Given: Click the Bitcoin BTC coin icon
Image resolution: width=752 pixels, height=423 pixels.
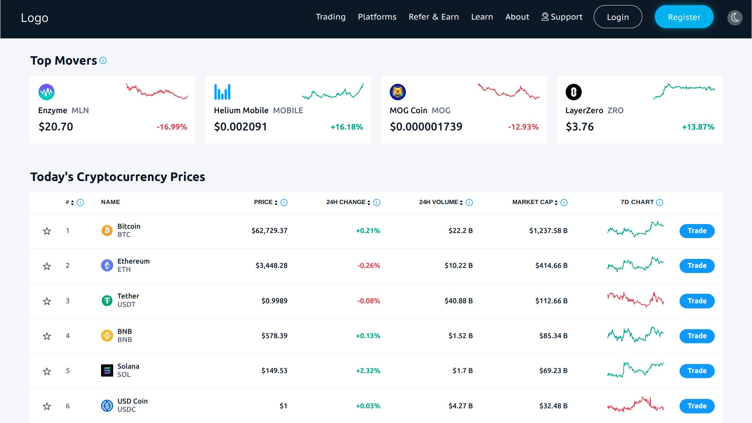Looking at the screenshot, I should coord(107,231).
